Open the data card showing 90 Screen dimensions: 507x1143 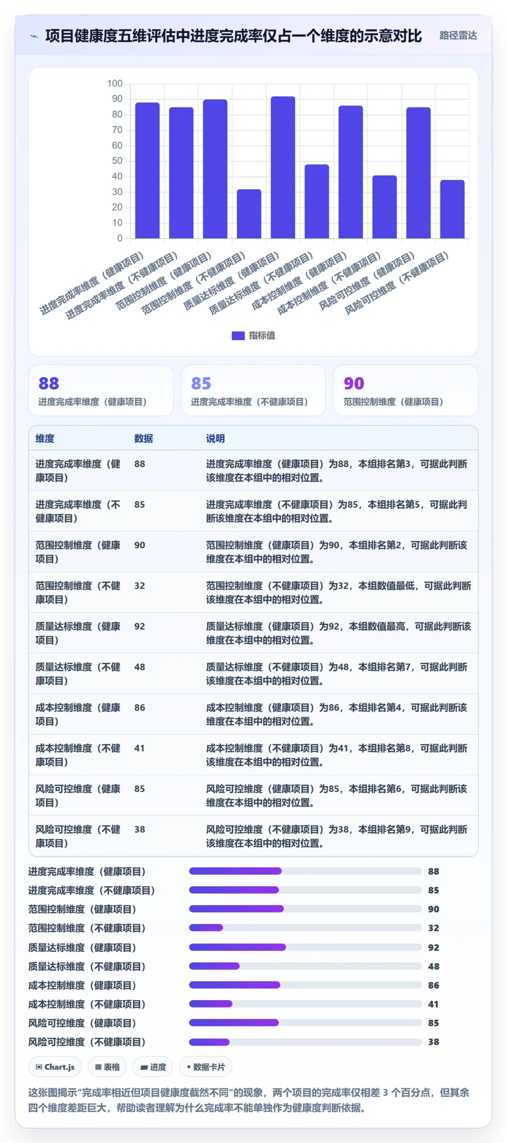click(x=406, y=390)
